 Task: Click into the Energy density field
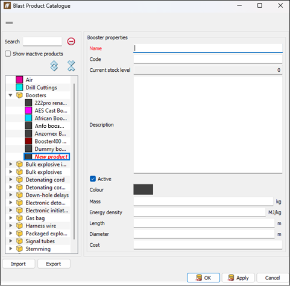[x=200, y=212]
